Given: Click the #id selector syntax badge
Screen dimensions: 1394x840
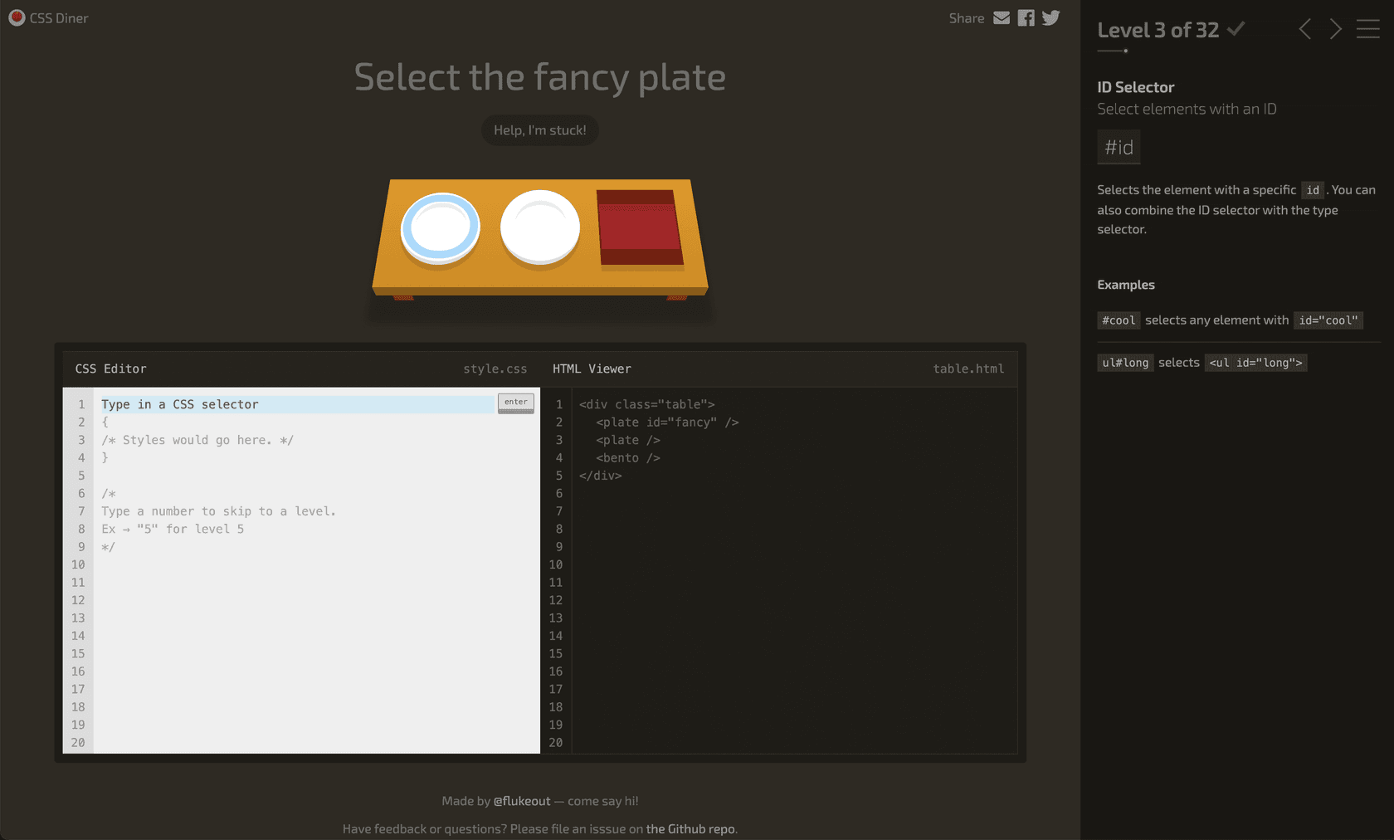Looking at the screenshot, I should (x=1119, y=148).
